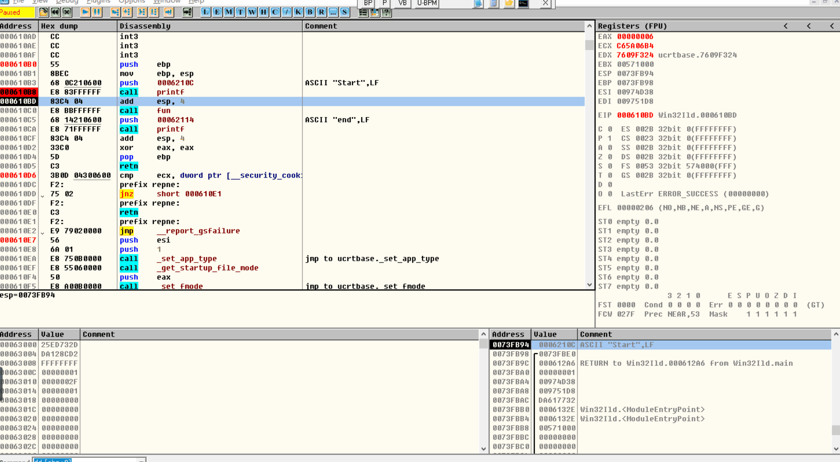
Task: Open appearance colors toolbar icon
Action: tap(375, 12)
